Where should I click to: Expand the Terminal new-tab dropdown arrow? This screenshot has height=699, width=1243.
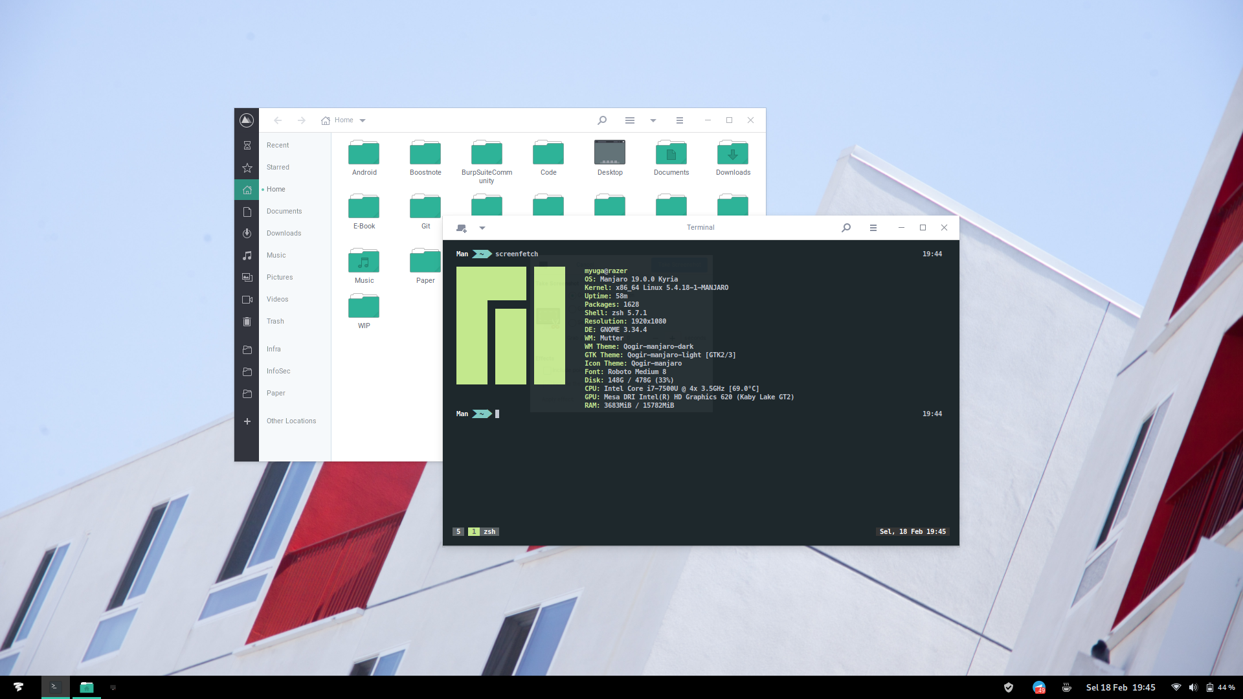click(x=482, y=228)
